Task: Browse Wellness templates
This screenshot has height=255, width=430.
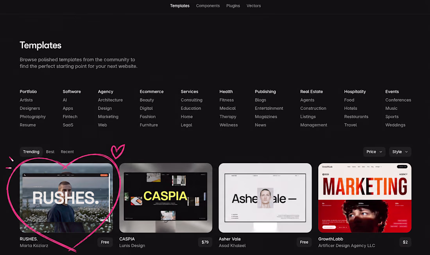Action: point(229,125)
